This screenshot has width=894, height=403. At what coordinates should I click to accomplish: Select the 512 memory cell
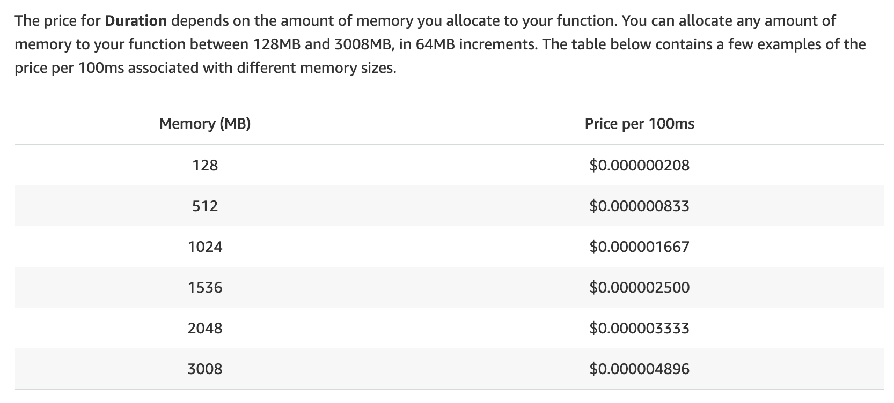(x=205, y=206)
